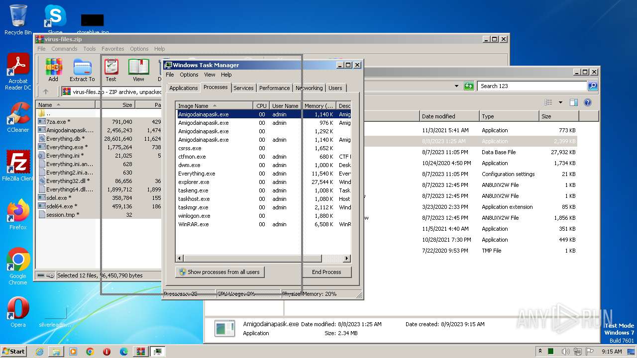Screen dimensions: 637x358
Task: Open Opera desktop shortcut
Action: 18,312
